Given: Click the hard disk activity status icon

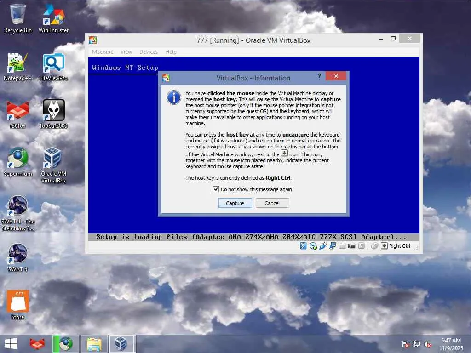Looking at the screenshot, I should pos(304,246).
